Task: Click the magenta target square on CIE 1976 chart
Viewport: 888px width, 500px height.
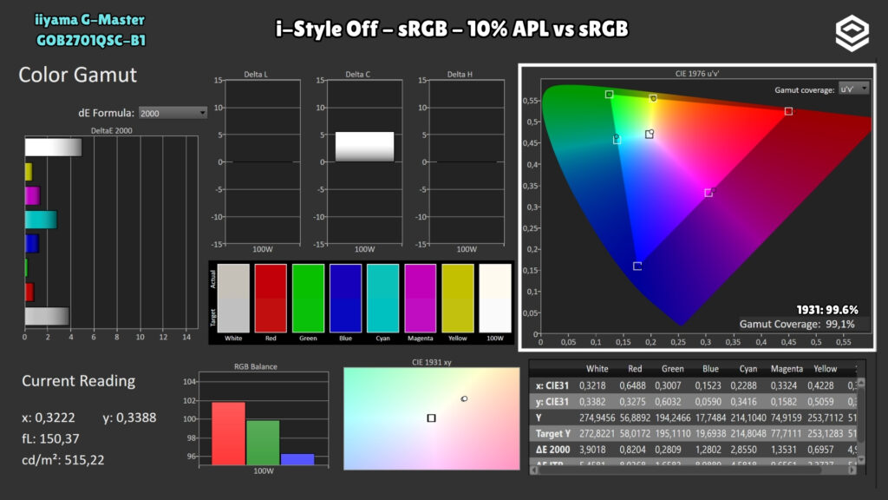Action: [x=708, y=194]
